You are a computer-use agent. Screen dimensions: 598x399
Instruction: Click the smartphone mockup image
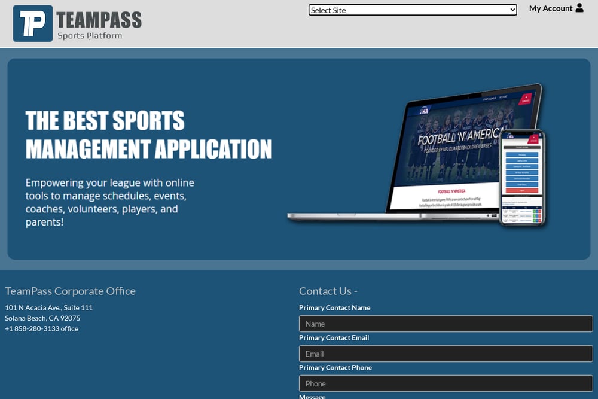[x=522, y=178]
